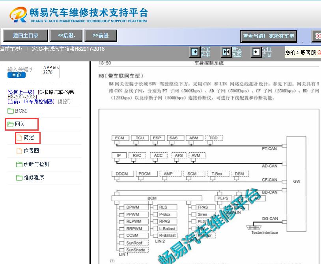Click the PDCM node in diagram
This screenshot has width=321, height=264.
(147, 174)
